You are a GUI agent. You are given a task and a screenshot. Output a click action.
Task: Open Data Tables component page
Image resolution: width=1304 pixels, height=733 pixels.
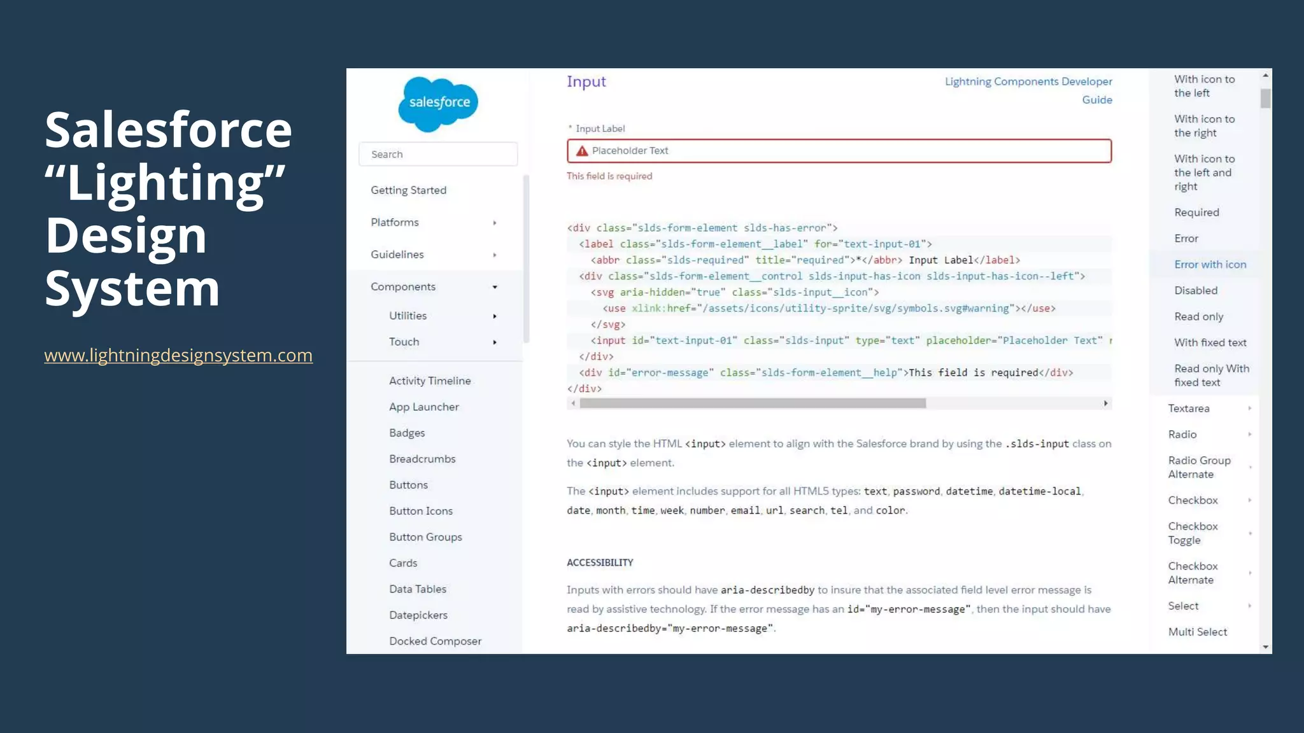pyautogui.click(x=418, y=589)
